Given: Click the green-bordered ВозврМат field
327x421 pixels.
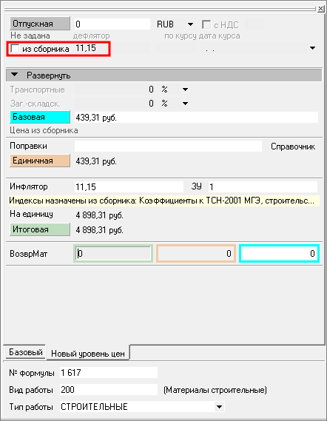Looking at the screenshot, I should click(x=113, y=254).
